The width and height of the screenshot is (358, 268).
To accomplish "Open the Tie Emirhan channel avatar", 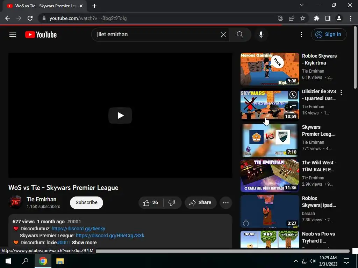I will (15, 202).
